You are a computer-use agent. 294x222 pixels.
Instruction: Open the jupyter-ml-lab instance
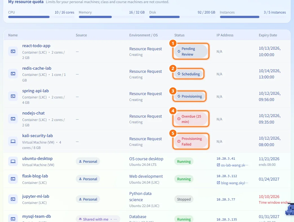36,196
